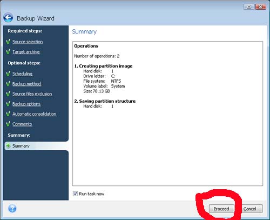270x220 pixels.
Task: Click the green checkmark beside Backup options
Action: click(x=8, y=104)
